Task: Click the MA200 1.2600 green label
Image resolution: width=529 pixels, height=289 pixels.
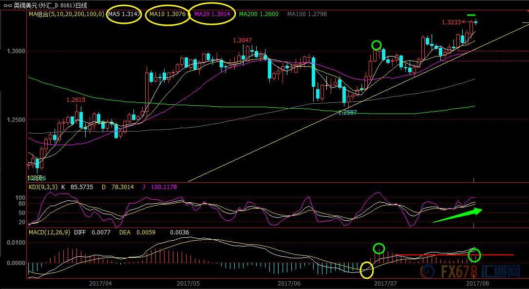Action: 259,14
